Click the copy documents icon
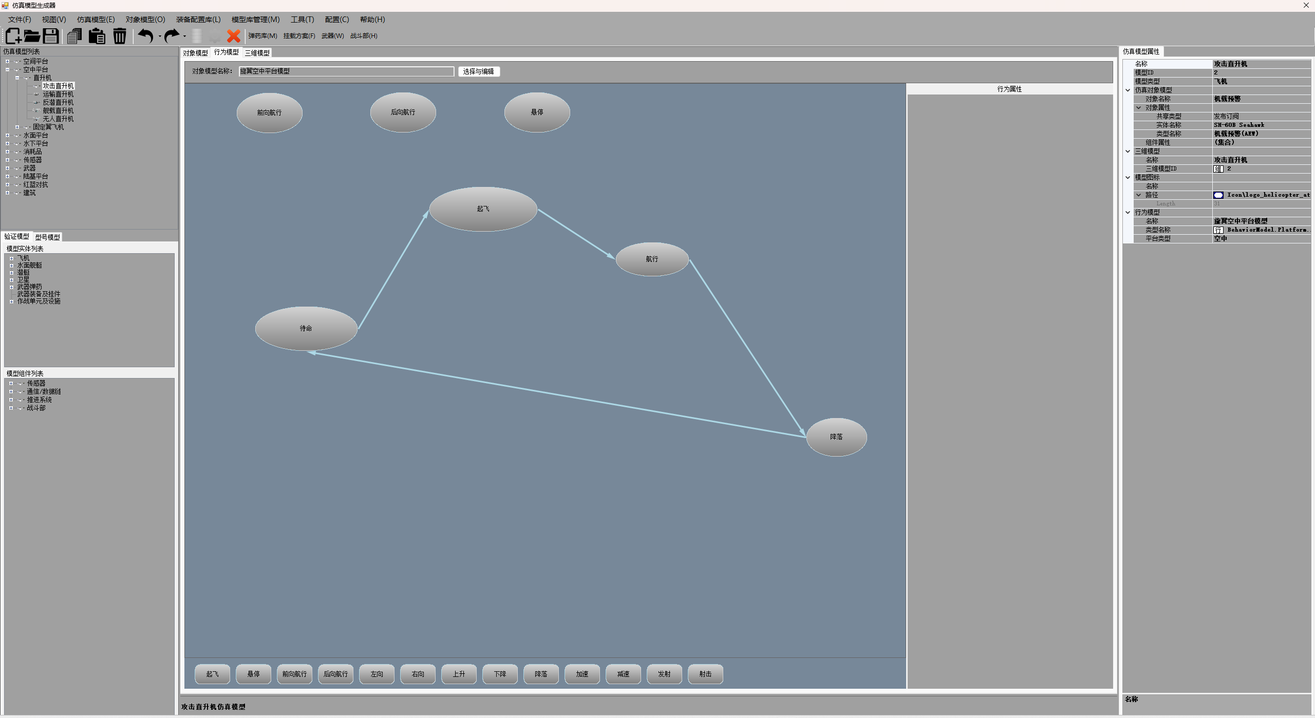1315x718 pixels. pyautogui.click(x=75, y=36)
